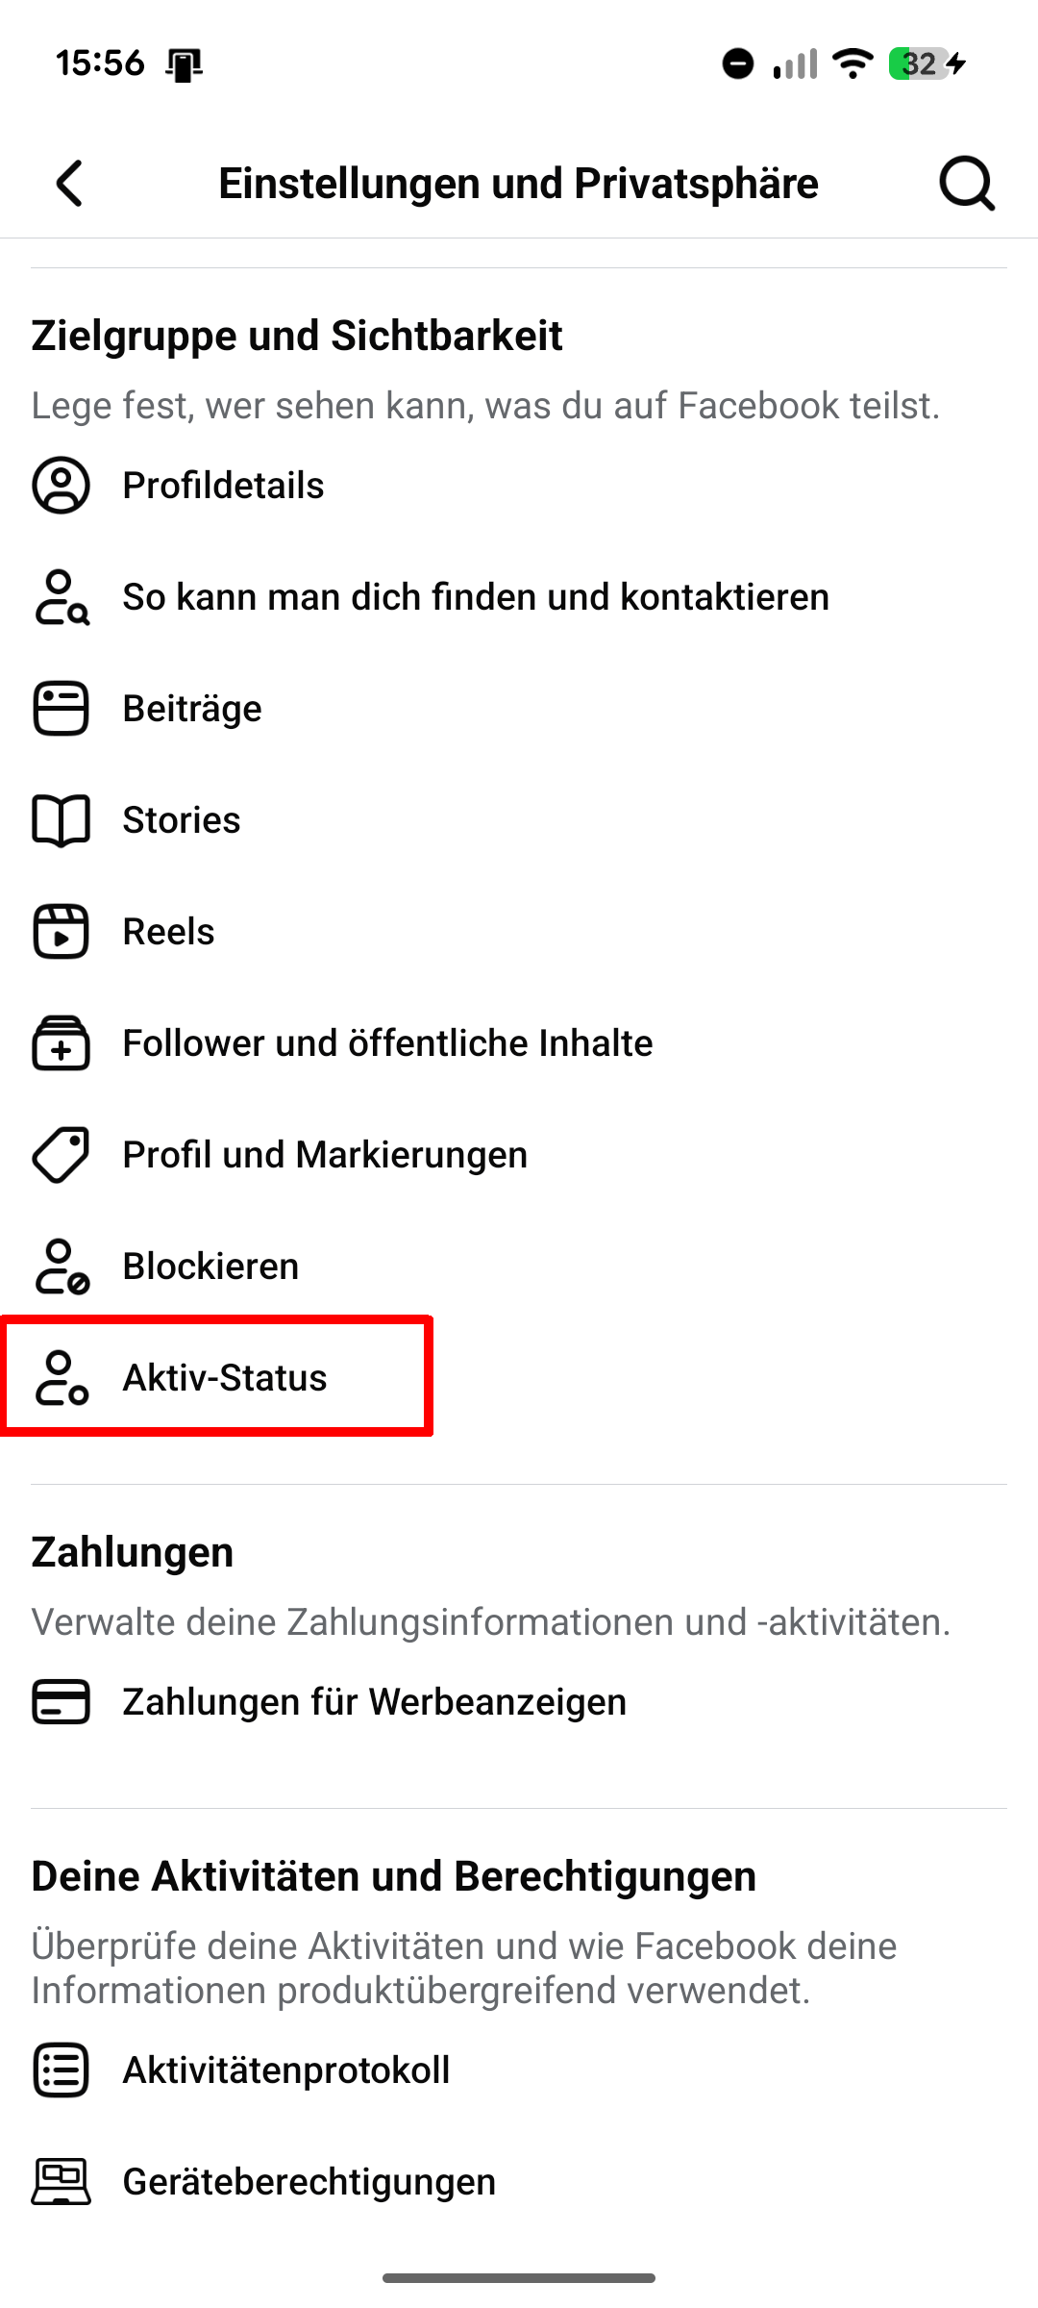The image size is (1038, 2308).
Task: Open So kann man dich finden und kontaktieren
Action: 476,597
